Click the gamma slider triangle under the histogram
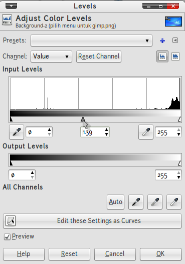 (x=83, y=119)
